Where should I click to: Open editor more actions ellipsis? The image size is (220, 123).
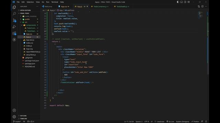click(x=206, y=6)
